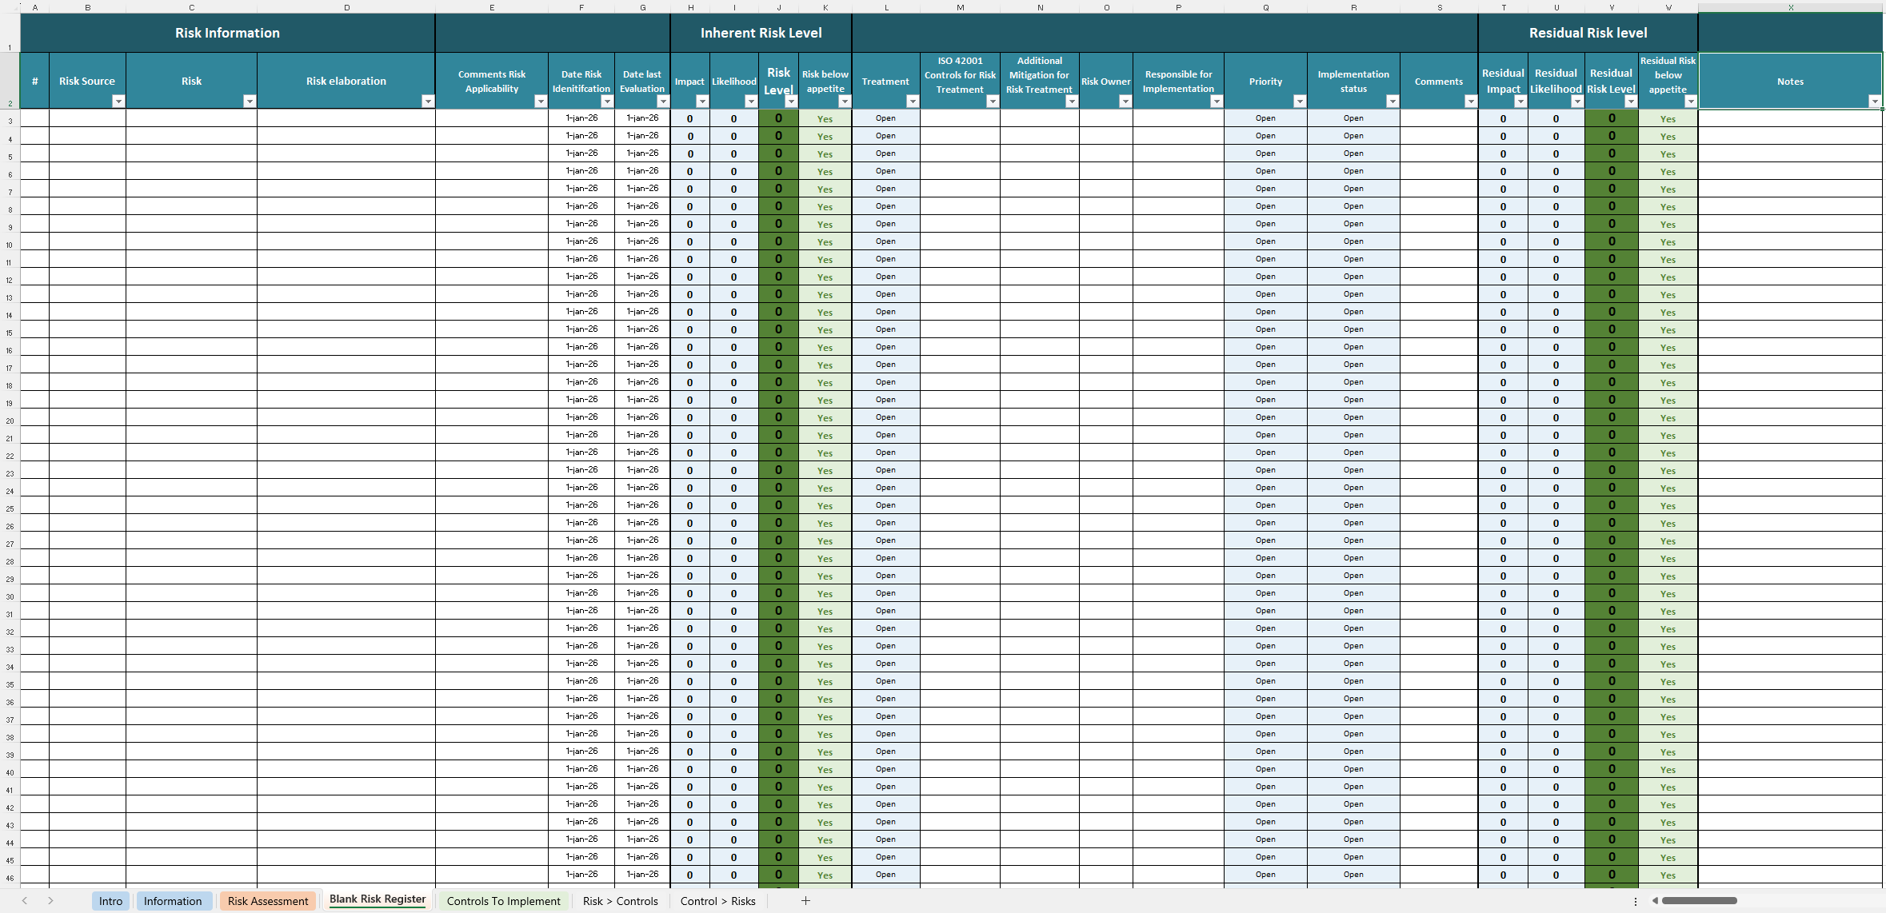Select column X header
Viewport: 1886px width, 913px height.
coord(1790,7)
